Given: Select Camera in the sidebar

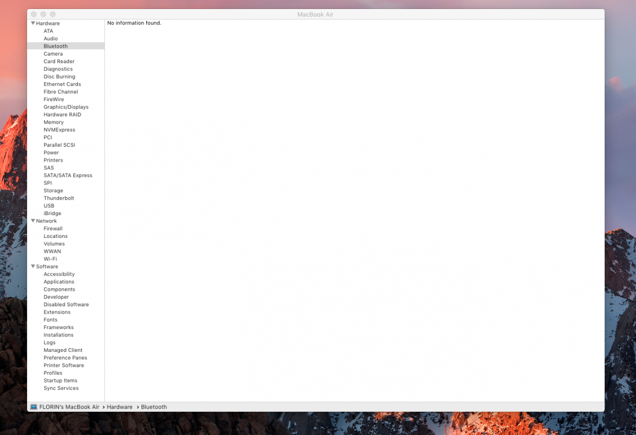Looking at the screenshot, I should 53,54.
